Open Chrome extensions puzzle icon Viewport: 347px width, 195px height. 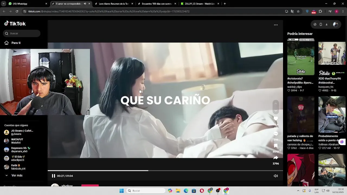click(x=320, y=11)
